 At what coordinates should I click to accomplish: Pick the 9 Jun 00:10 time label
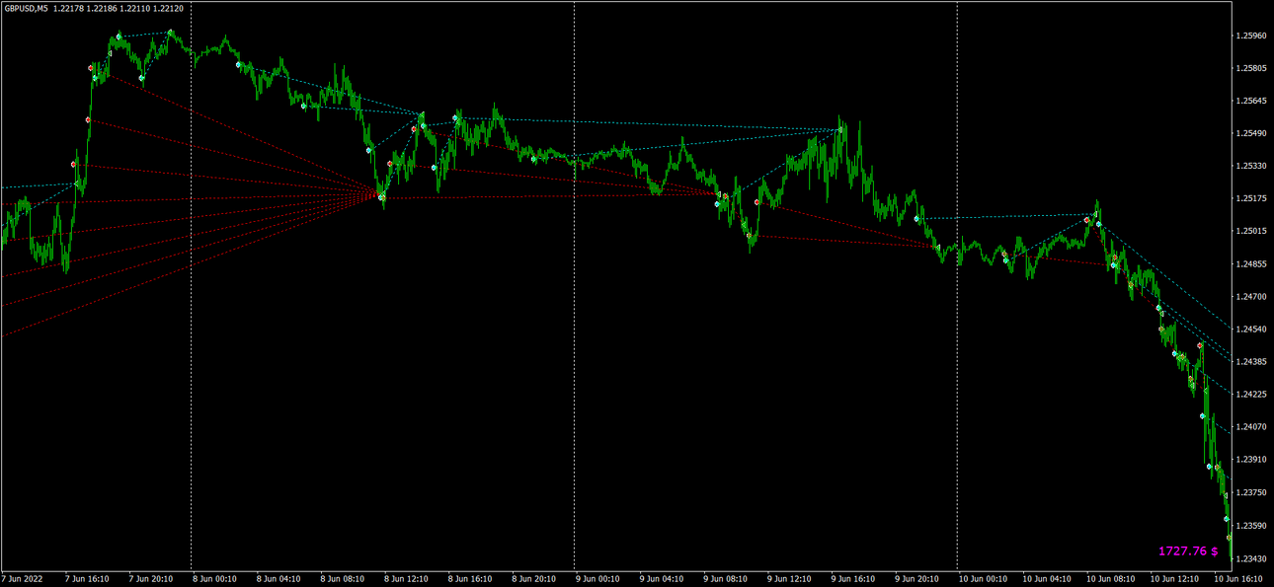[x=598, y=579]
